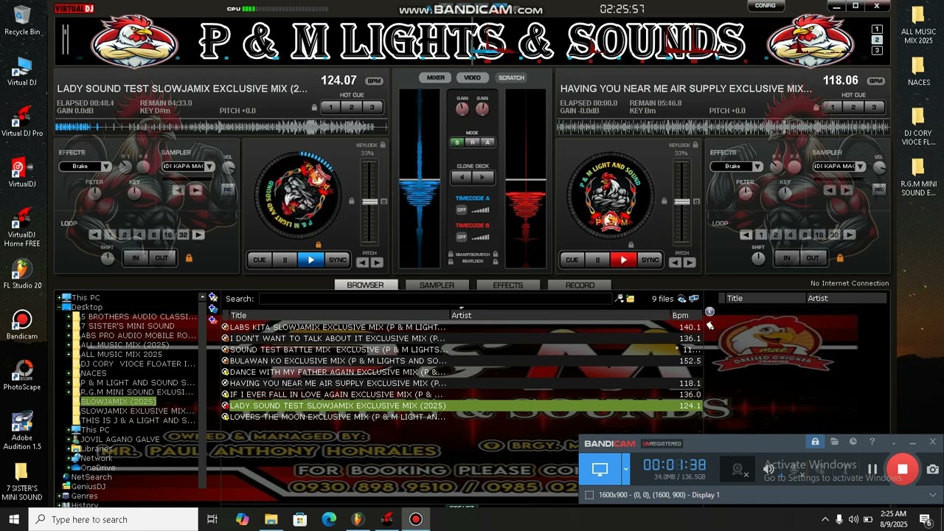Toggle left deck loop lock icon

pos(189,258)
